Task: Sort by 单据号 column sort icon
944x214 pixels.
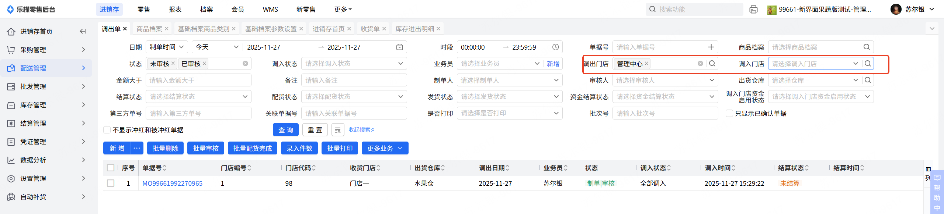Action: pos(164,168)
